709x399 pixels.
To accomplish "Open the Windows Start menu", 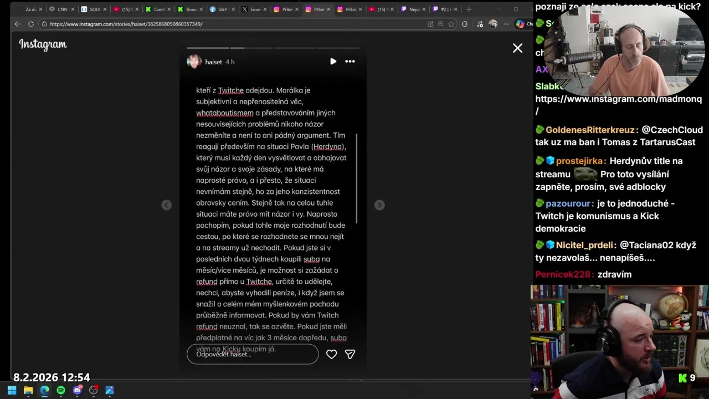I will click(12, 390).
